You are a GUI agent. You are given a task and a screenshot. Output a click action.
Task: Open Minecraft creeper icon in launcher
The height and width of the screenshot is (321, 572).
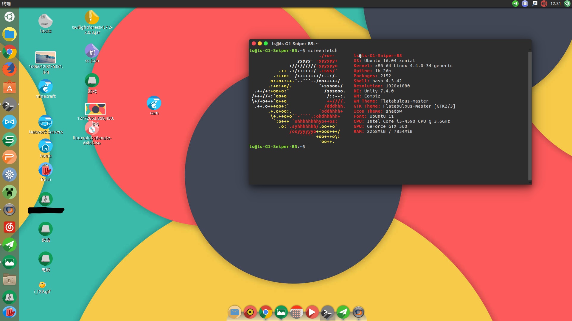[10, 192]
